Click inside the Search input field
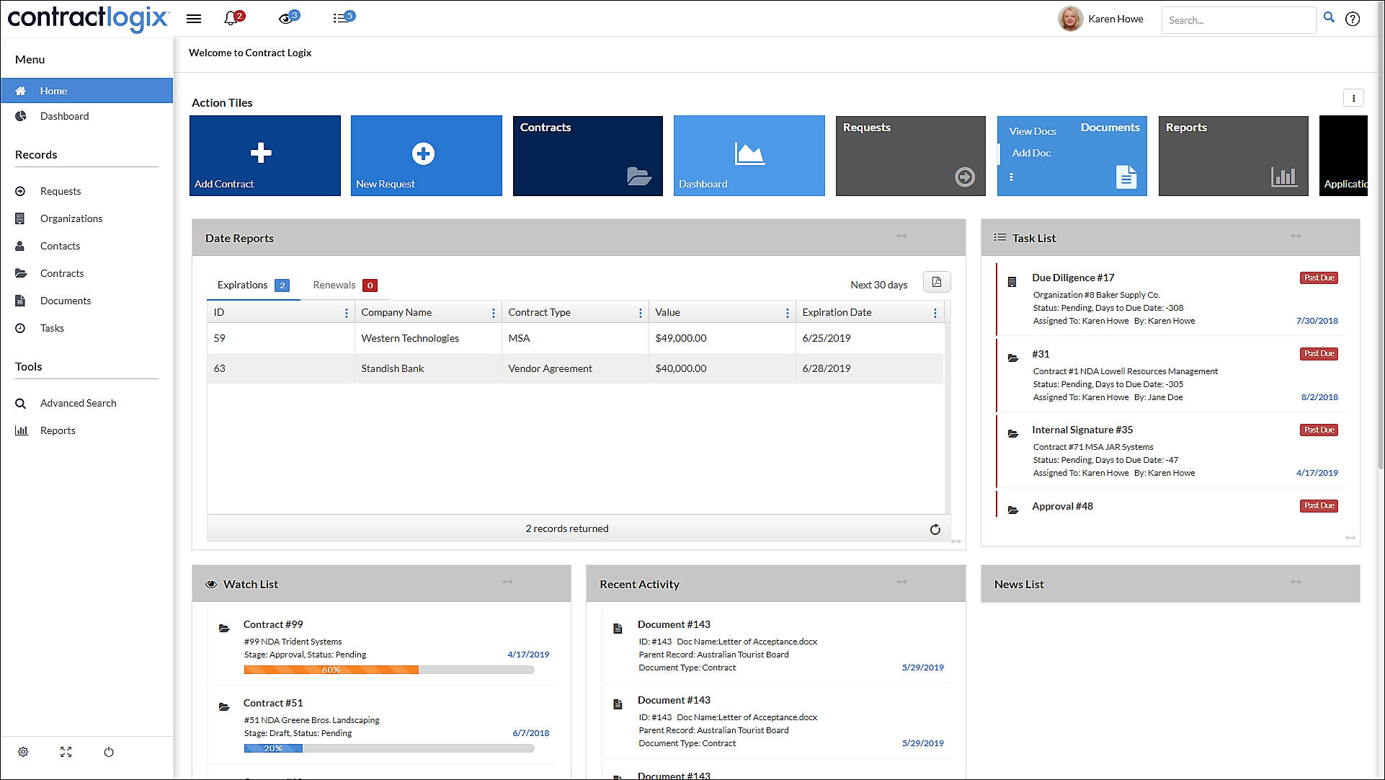This screenshot has height=780, width=1385. click(1238, 19)
